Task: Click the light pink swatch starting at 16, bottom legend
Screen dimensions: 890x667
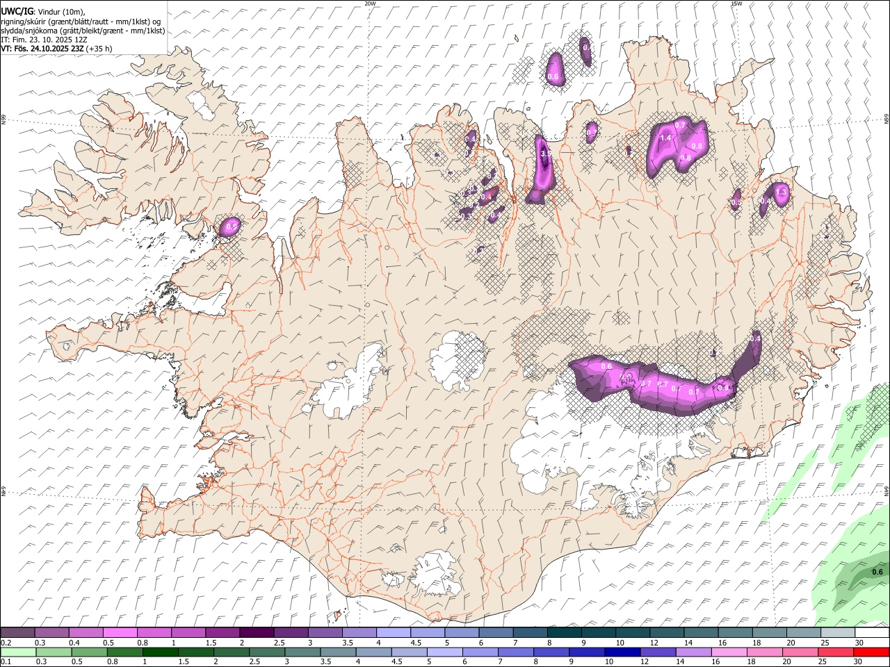Action: 729,652
